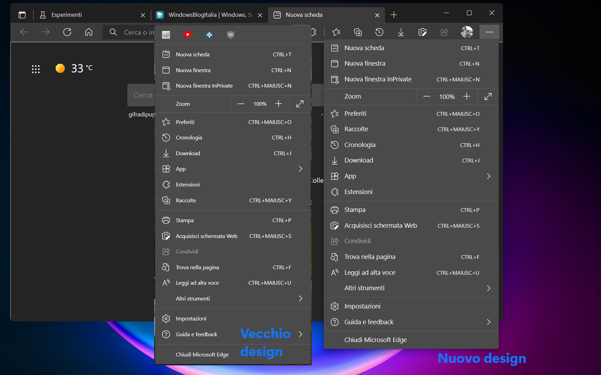Viewport: 601px width, 375px height.
Task: Click the uBlock shield extension icon
Action: tap(230, 35)
